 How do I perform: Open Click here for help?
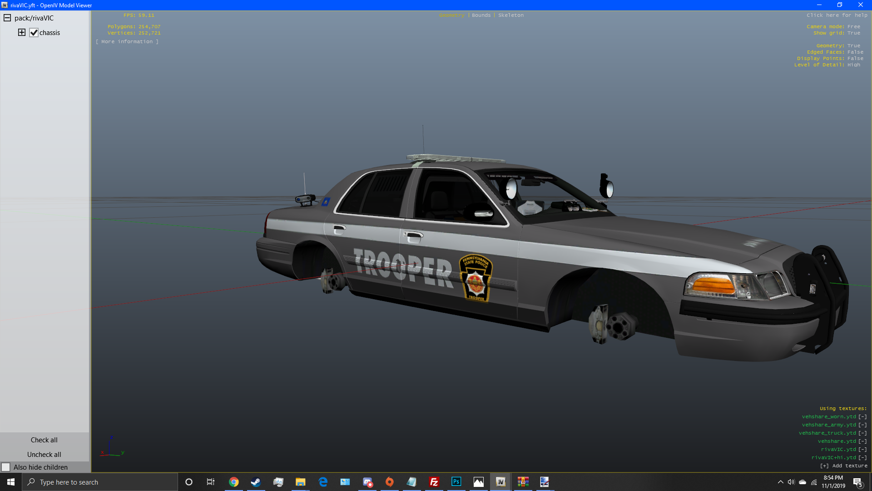coord(837,15)
